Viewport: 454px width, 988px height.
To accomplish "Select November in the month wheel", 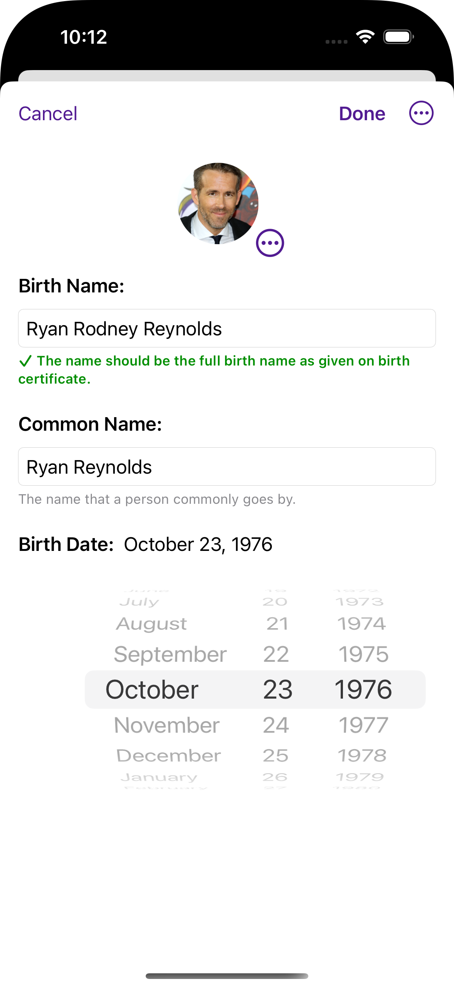I will 167,725.
